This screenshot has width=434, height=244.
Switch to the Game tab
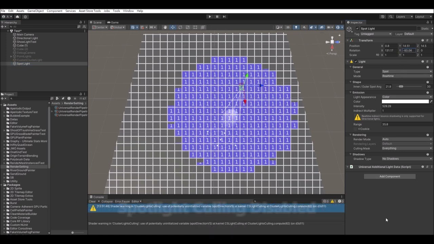point(113,22)
